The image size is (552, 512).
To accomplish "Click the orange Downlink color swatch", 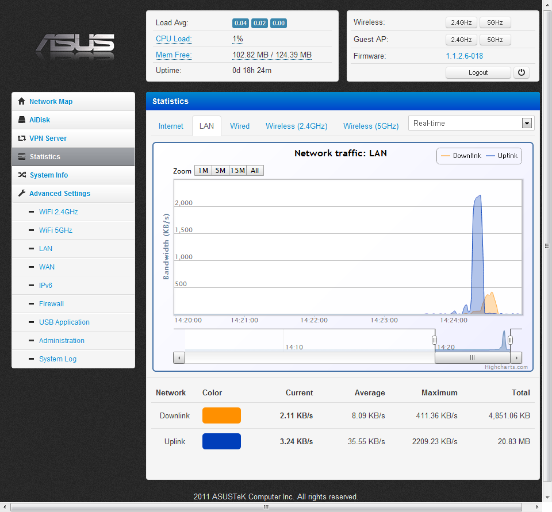I will point(221,415).
